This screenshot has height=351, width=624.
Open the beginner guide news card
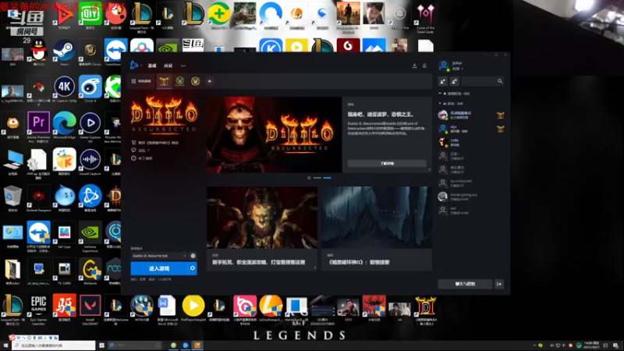pos(262,229)
